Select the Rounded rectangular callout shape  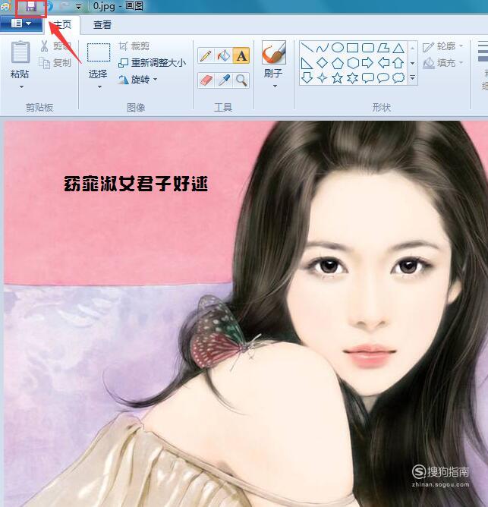[x=367, y=78]
